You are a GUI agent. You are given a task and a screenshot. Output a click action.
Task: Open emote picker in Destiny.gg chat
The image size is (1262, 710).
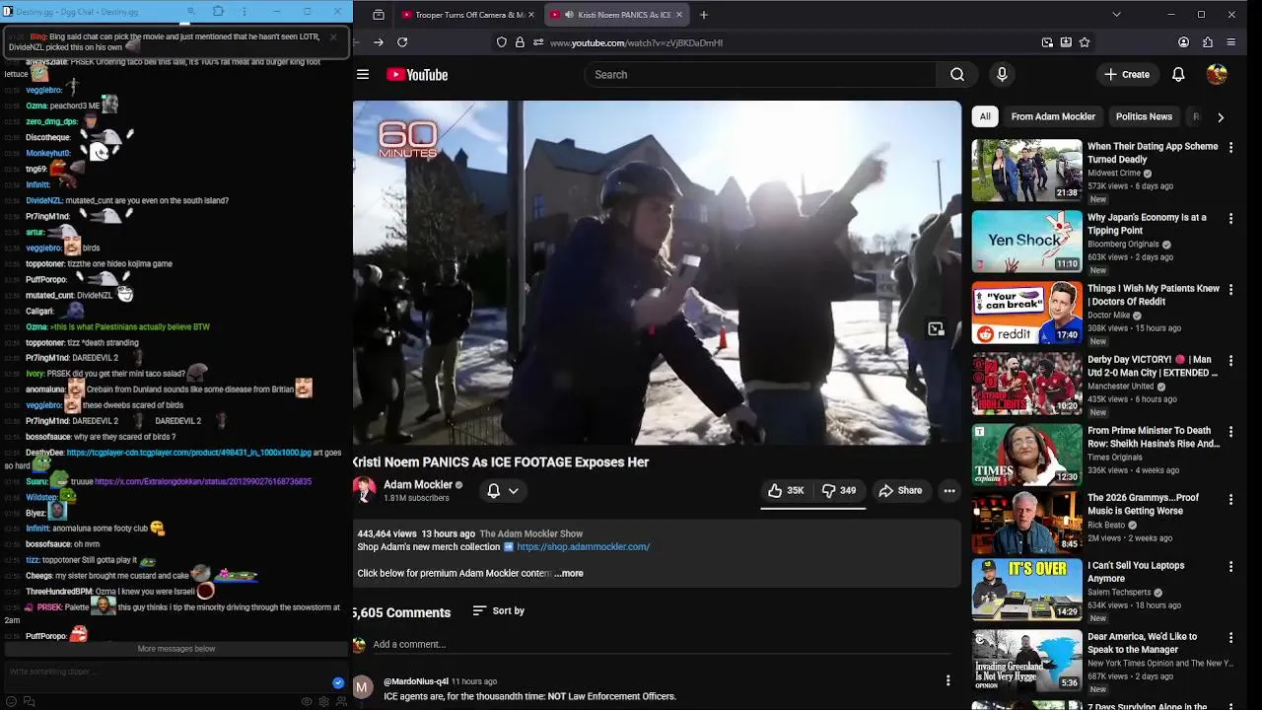(x=12, y=701)
